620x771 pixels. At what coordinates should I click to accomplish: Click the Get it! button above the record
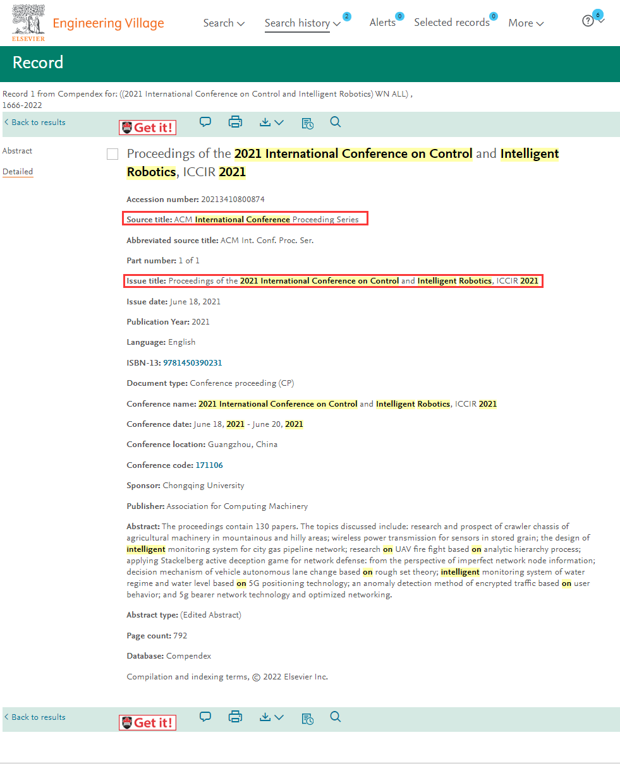(147, 128)
